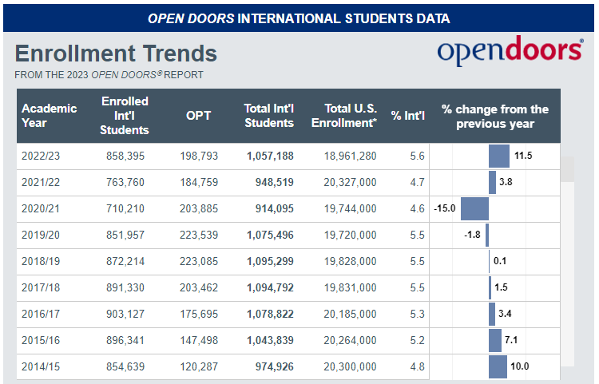Click the -1.8 bar for 2019/20
The width and height of the screenshot is (599, 384).
pyautogui.click(x=486, y=235)
